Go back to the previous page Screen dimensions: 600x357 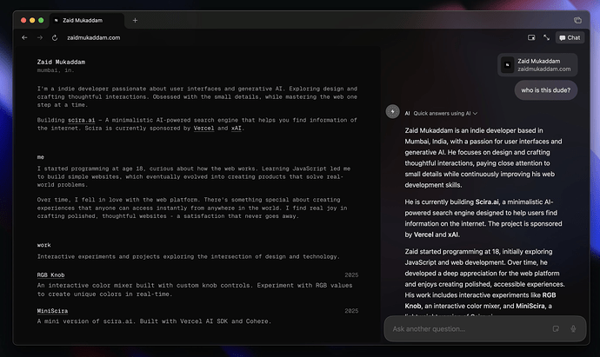tap(24, 38)
